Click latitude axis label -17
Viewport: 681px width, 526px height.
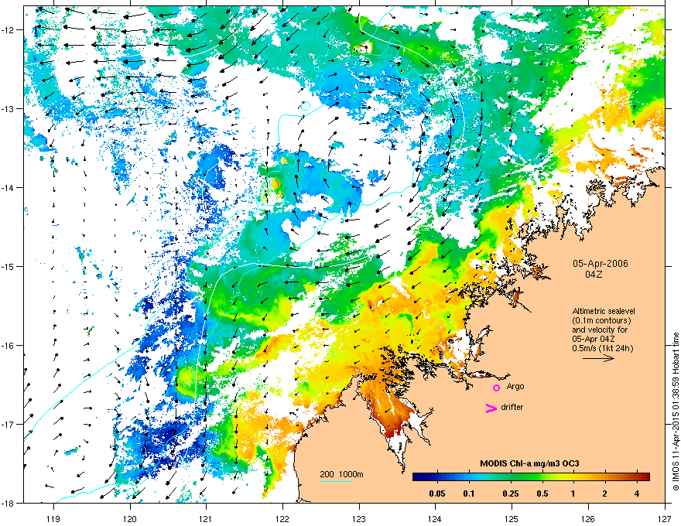9,424
